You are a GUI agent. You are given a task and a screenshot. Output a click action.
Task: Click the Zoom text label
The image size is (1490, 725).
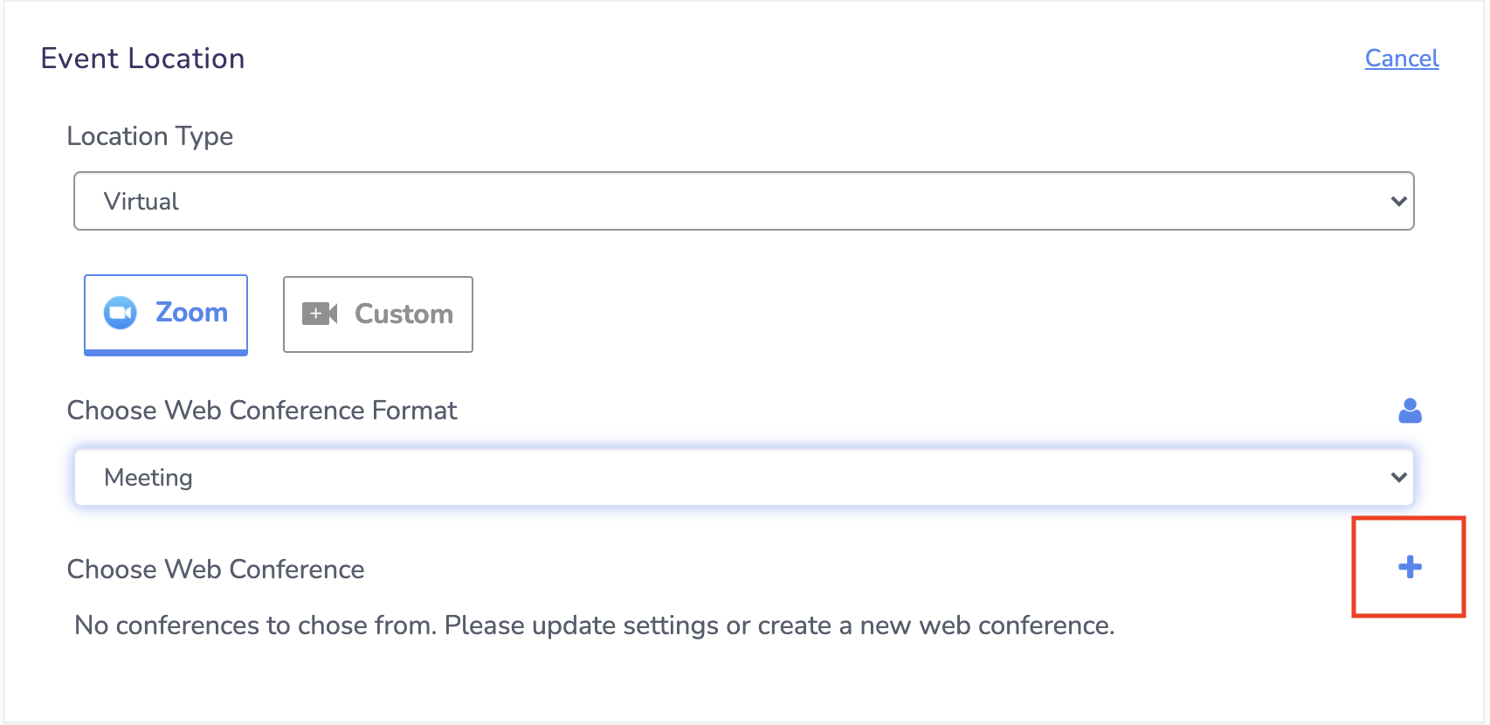click(x=191, y=313)
